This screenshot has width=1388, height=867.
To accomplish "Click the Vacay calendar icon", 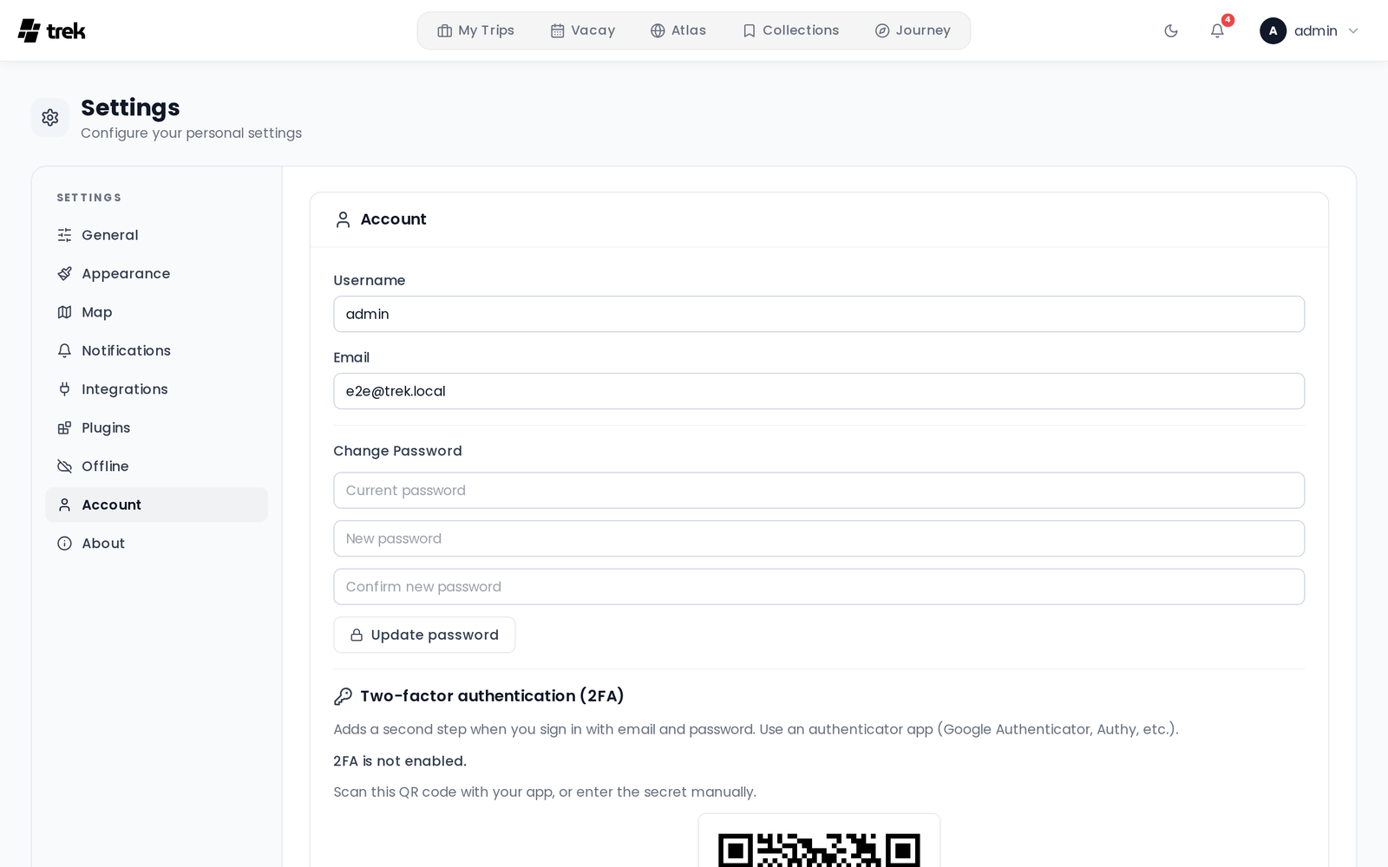I will pyautogui.click(x=558, y=30).
